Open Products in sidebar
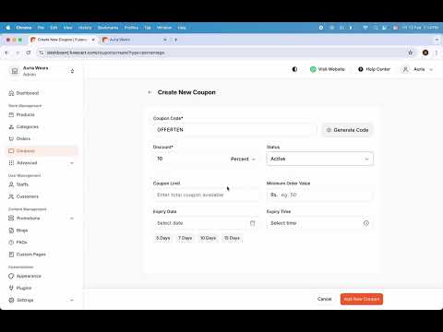The height and width of the screenshot is (332, 443). click(x=21, y=114)
